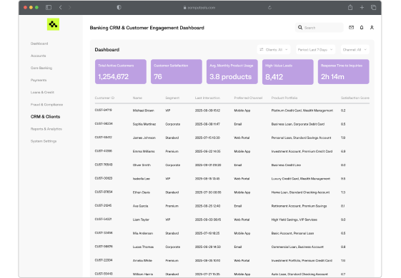401x278 pixels.
Task: Click the privacy shield icon
Action: click(x=119, y=8)
